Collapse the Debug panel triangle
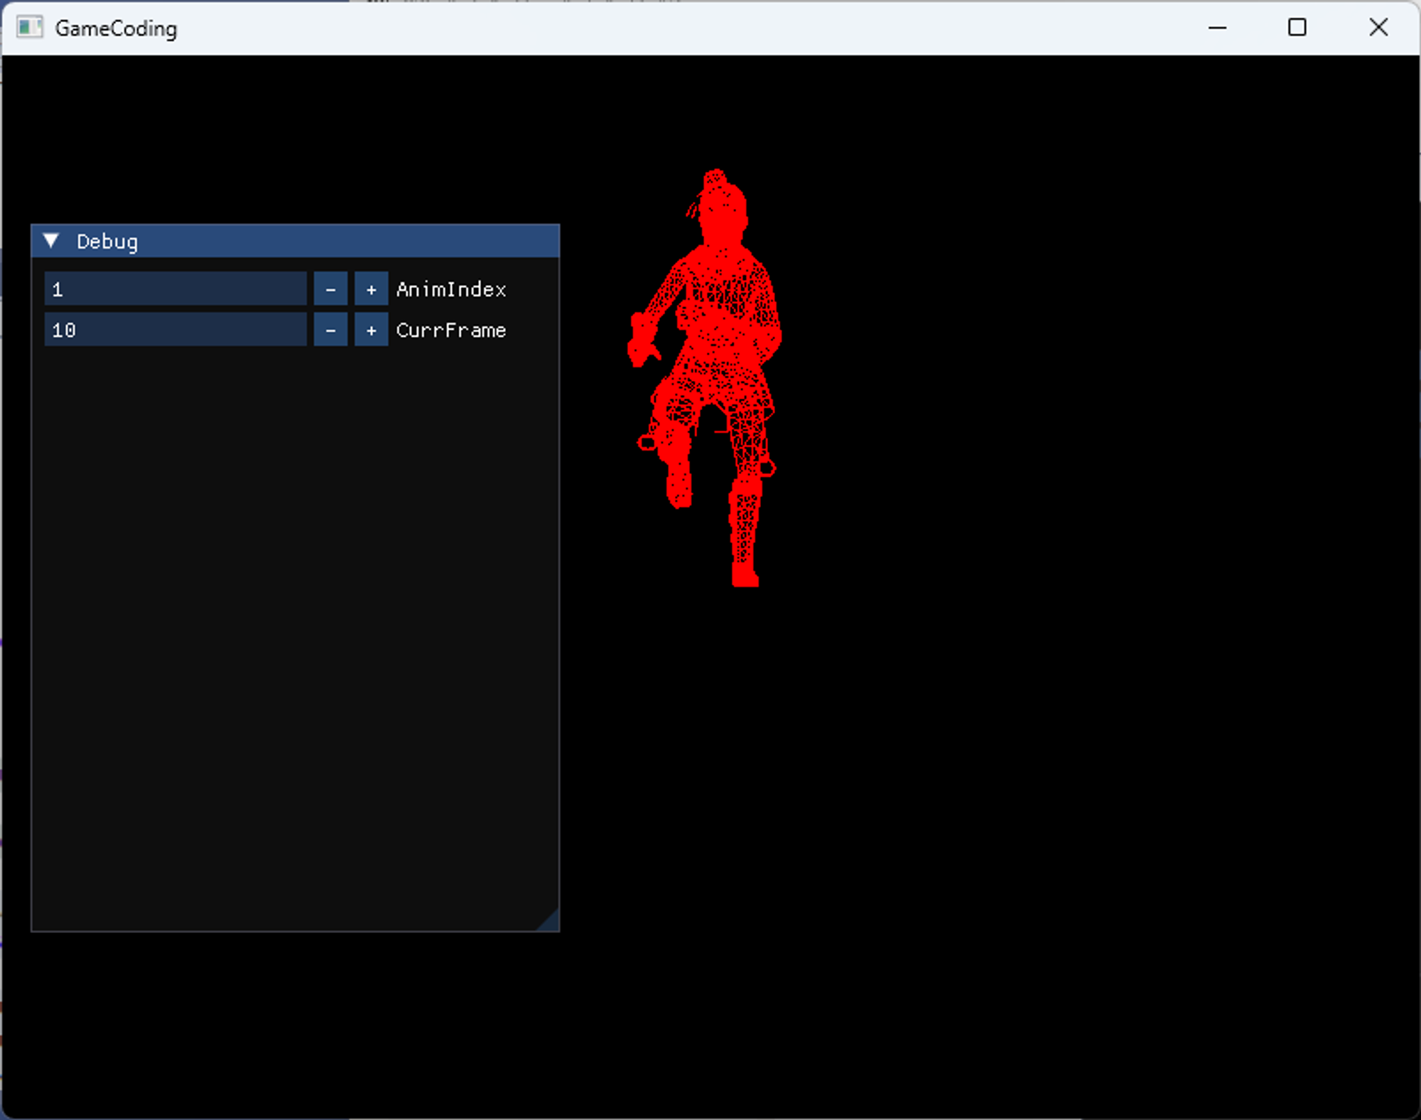Viewport: 1421px width, 1120px height. 51,241
